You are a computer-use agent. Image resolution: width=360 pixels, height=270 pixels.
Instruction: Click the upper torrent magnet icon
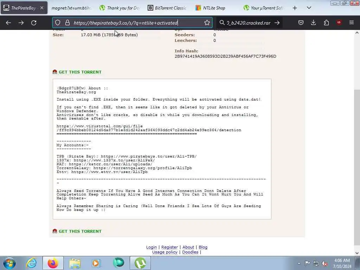tap(55, 72)
